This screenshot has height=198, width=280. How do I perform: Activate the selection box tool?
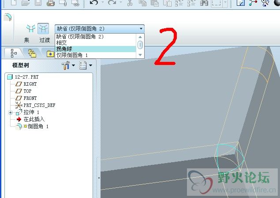click(217, 3)
